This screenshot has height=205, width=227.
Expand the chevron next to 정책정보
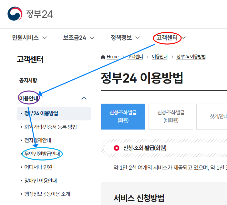138,38
